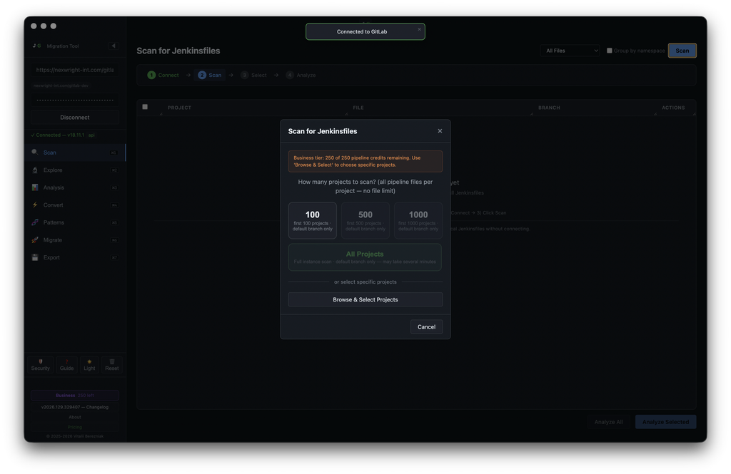Toggle the select-all checkbox in table header
Screen dimensions: 731x474
(145, 107)
